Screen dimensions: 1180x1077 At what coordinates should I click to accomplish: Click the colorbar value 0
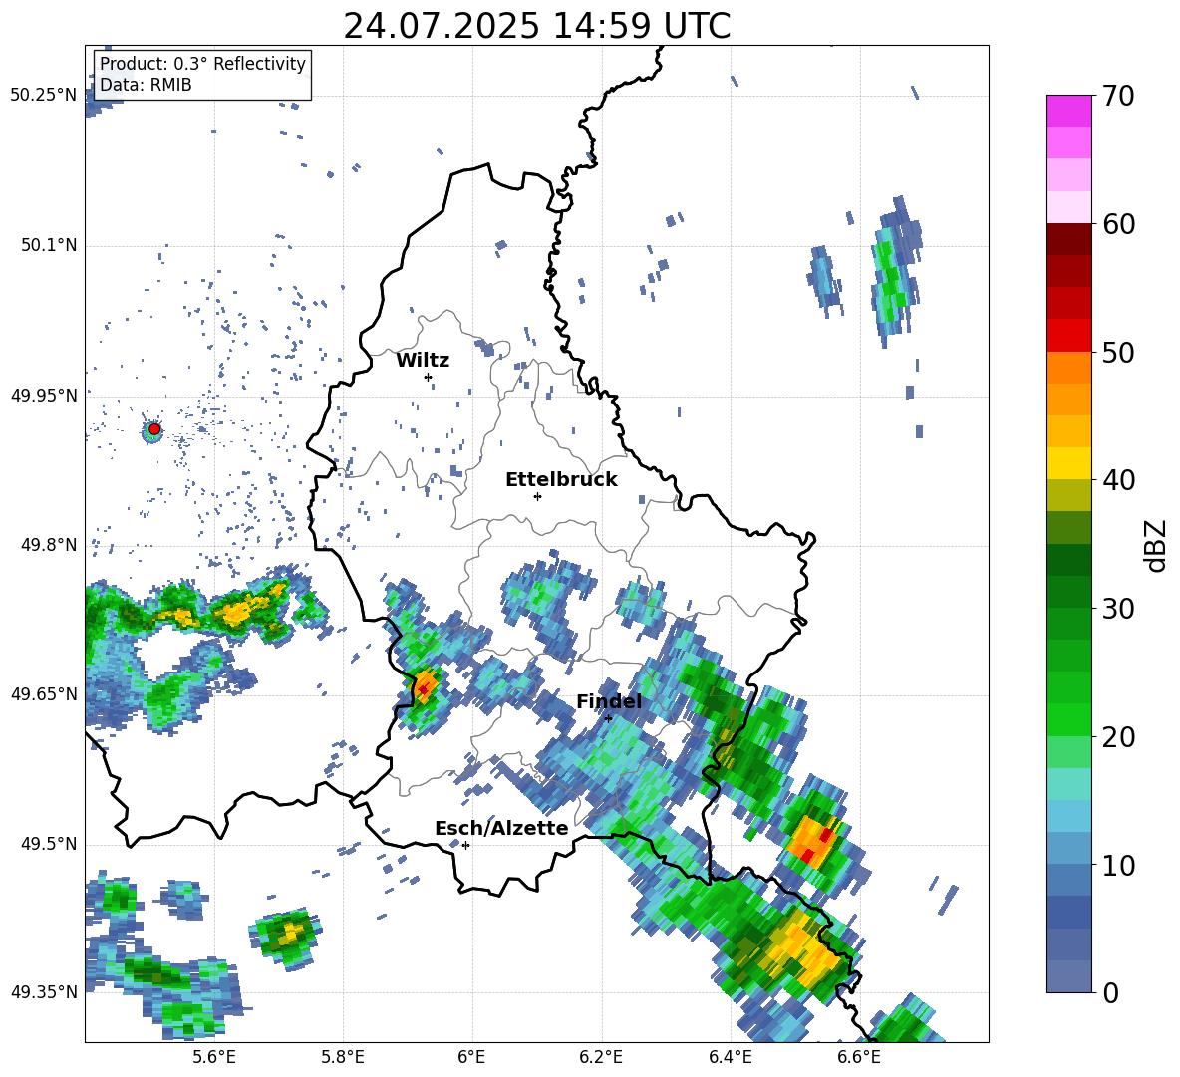1110,993
